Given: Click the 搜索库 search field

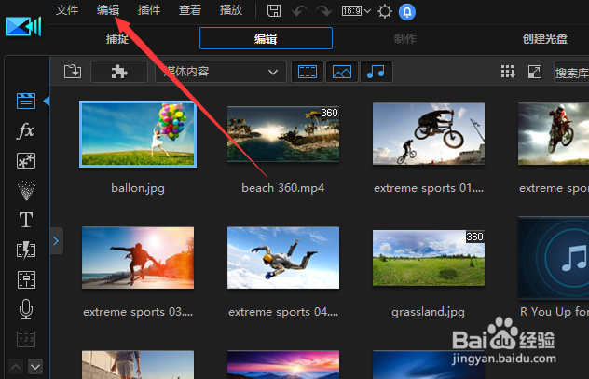Looking at the screenshot, I should point(571,72).
